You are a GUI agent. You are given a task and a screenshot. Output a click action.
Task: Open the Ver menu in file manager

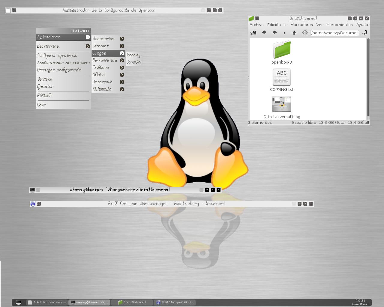319,25
